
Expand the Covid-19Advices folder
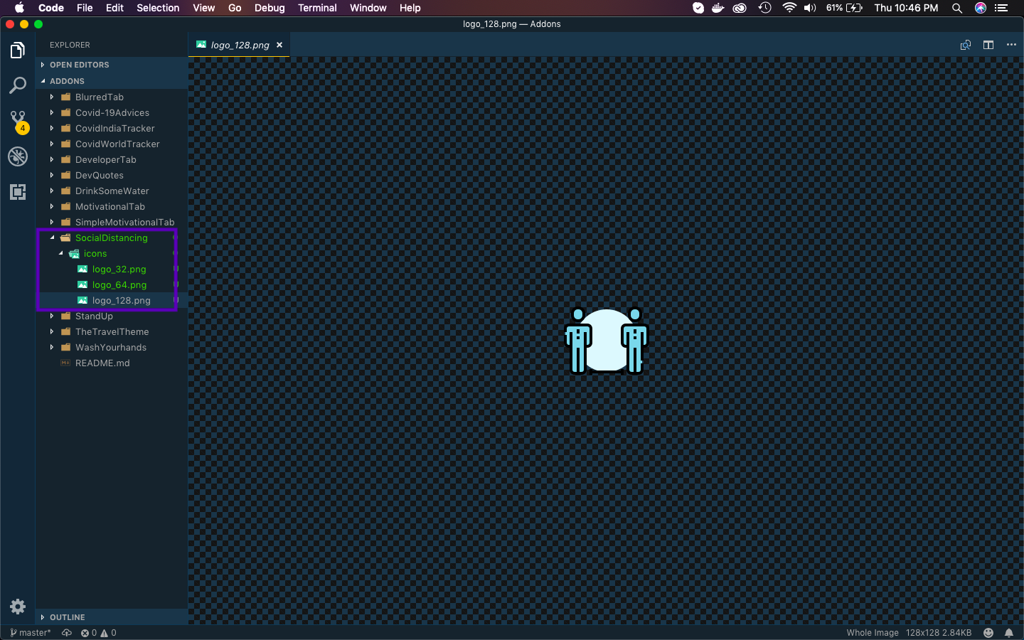click(112, 113)
